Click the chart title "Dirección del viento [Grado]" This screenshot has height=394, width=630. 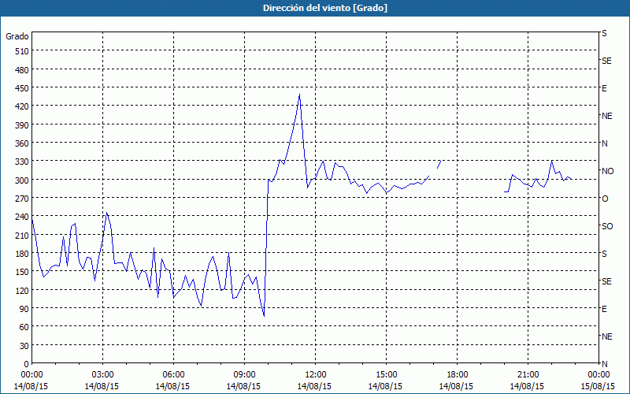(324, 8)
